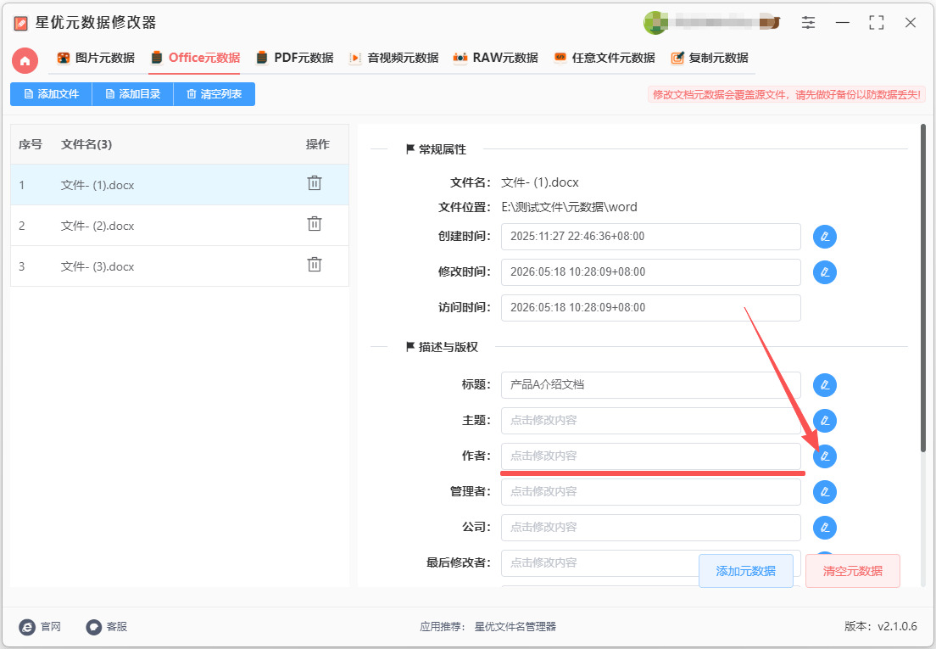
Task: Delete 文件- (2).docx with trash icon
Action: tap(315, 224)
